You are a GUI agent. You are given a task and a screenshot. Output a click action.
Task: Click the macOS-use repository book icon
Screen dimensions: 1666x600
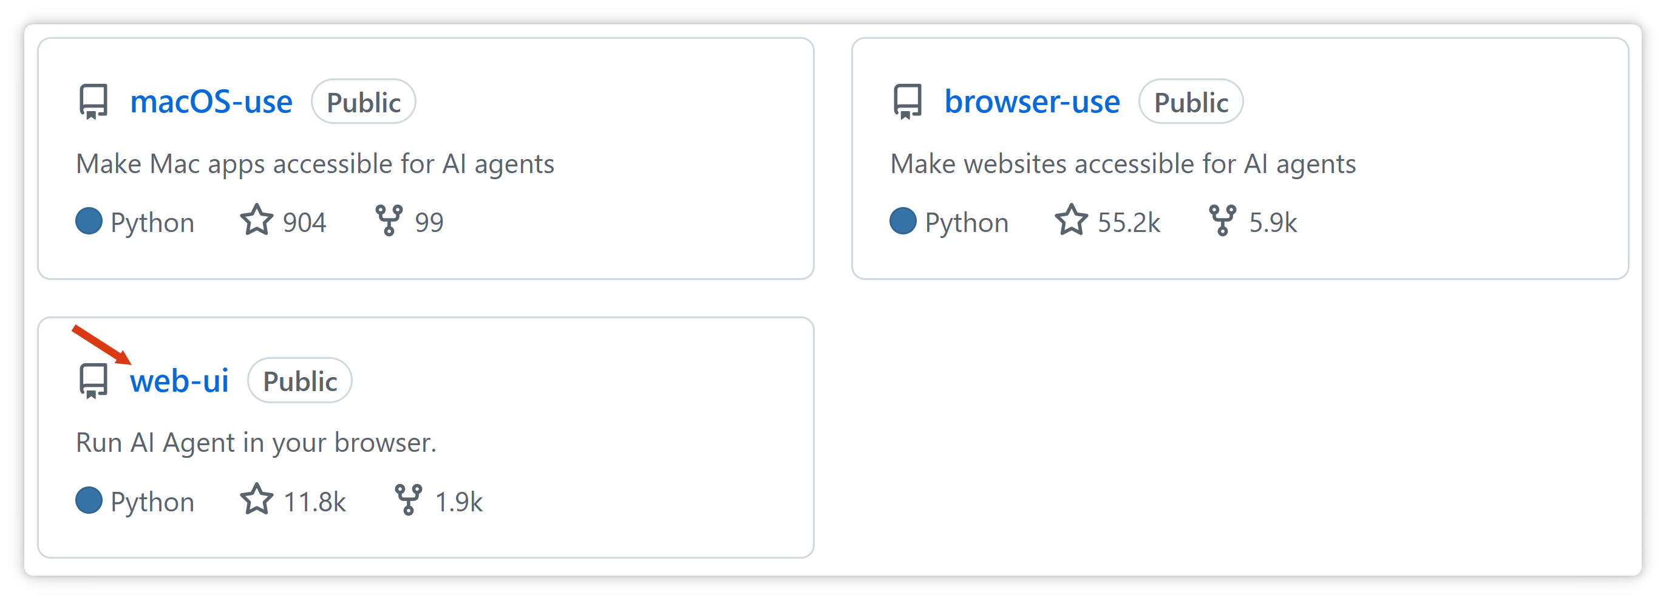pos(93,102)
